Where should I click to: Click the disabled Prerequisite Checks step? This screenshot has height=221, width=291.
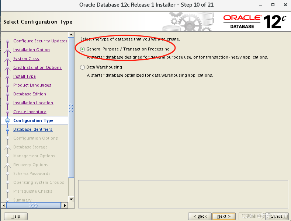[33, 191]
